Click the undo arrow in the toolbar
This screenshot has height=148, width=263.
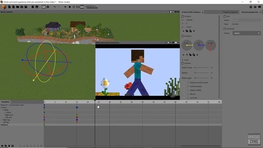click(x=55, y=7)
